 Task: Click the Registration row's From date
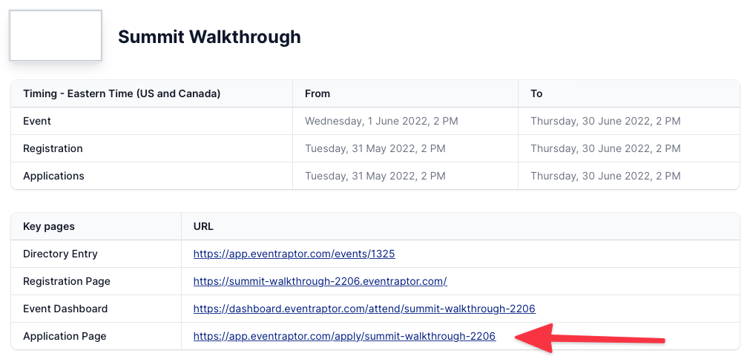(375, 148)
